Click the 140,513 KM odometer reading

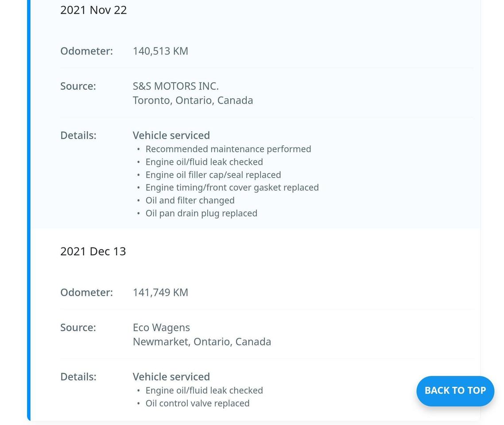point(160,51)
